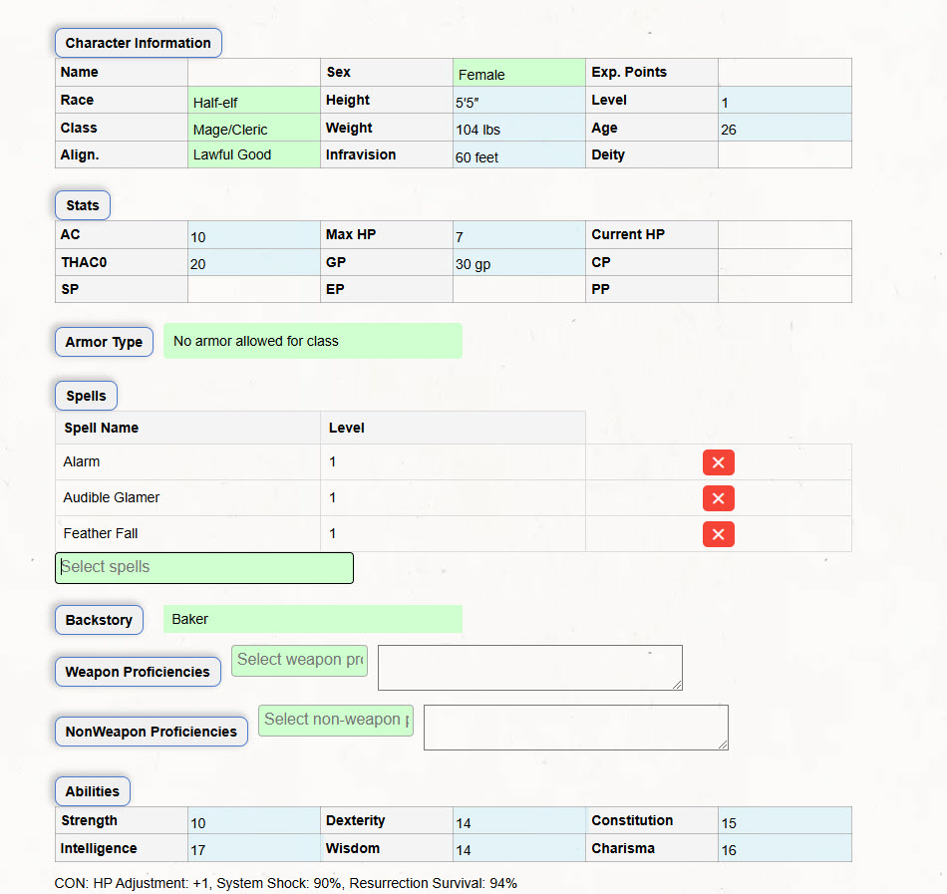This screenshot has width=947, height=894.
Task: Click the Strength value 10
Action: pyautogui.click(x=253, y=821)
